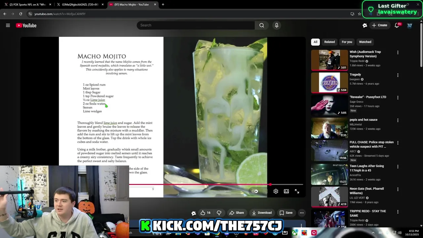Screen dimensions: 423x238
Task: Open options for the FULL CHASE video
Action: pos(398,143)
